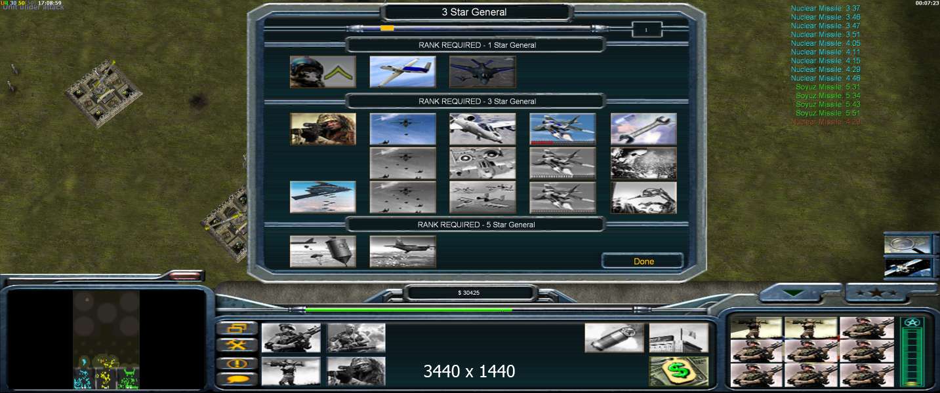This screenshot has width=940, height=393.
Task: Choose the colored fighter jets with missiles power
Action: (563, 129)
